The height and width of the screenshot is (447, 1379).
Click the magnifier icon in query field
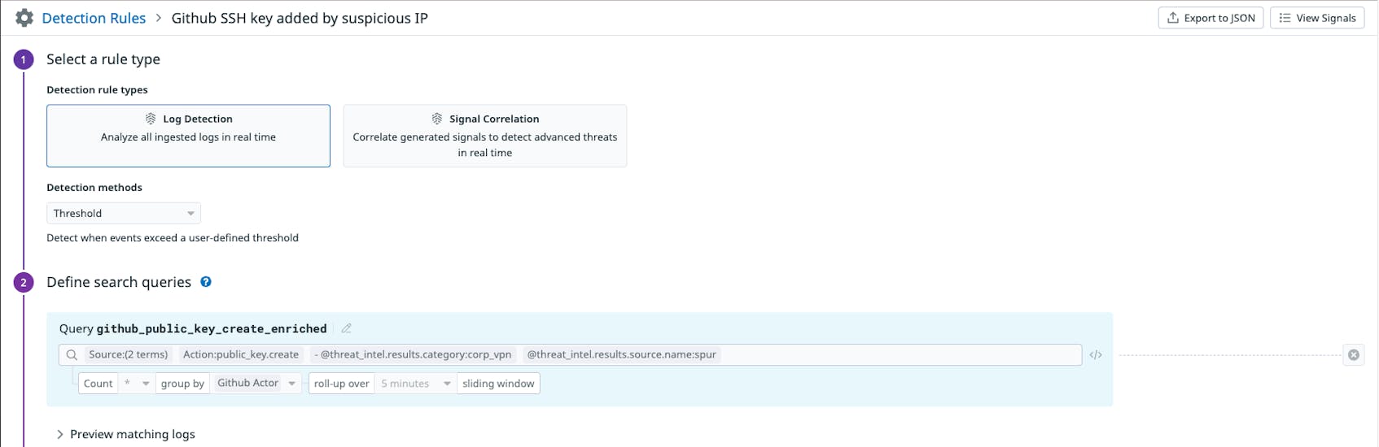pyautogui.click(x=72, y=355)
